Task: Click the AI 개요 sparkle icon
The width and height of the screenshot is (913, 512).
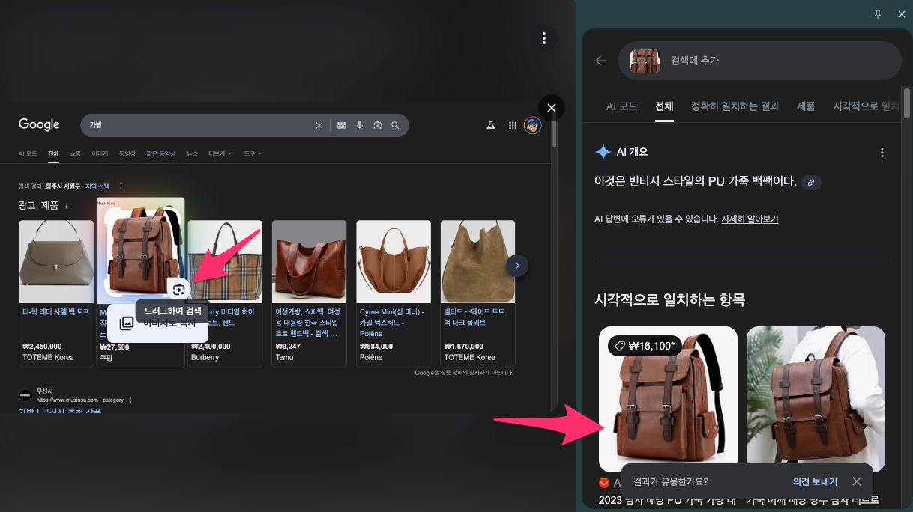Action: click(603, 152)
